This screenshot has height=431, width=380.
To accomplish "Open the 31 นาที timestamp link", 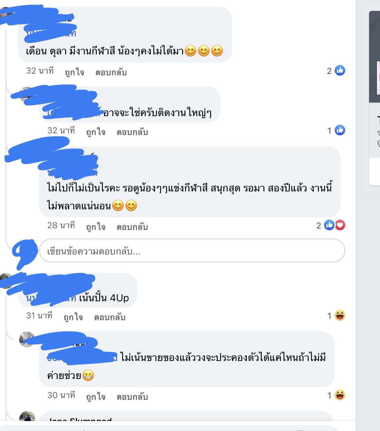I will click(x=39, y=316).
